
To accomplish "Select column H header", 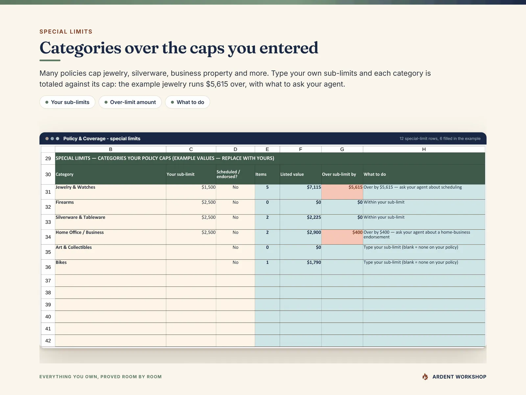I will point(424,149).
